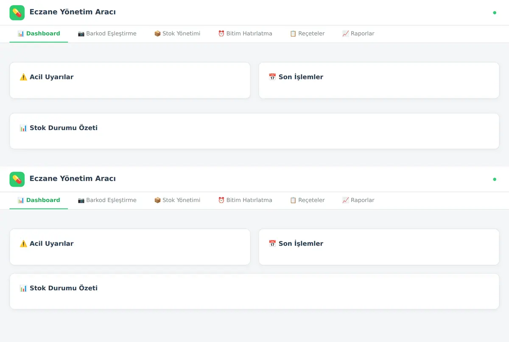
Task: Click the green status dot in the upper header
Action: (x=495, y=13)
